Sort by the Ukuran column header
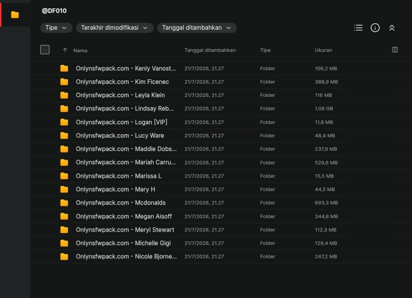The height and width of the screenshot is (298, 412). pyautogui.click(x=323, y=50)
